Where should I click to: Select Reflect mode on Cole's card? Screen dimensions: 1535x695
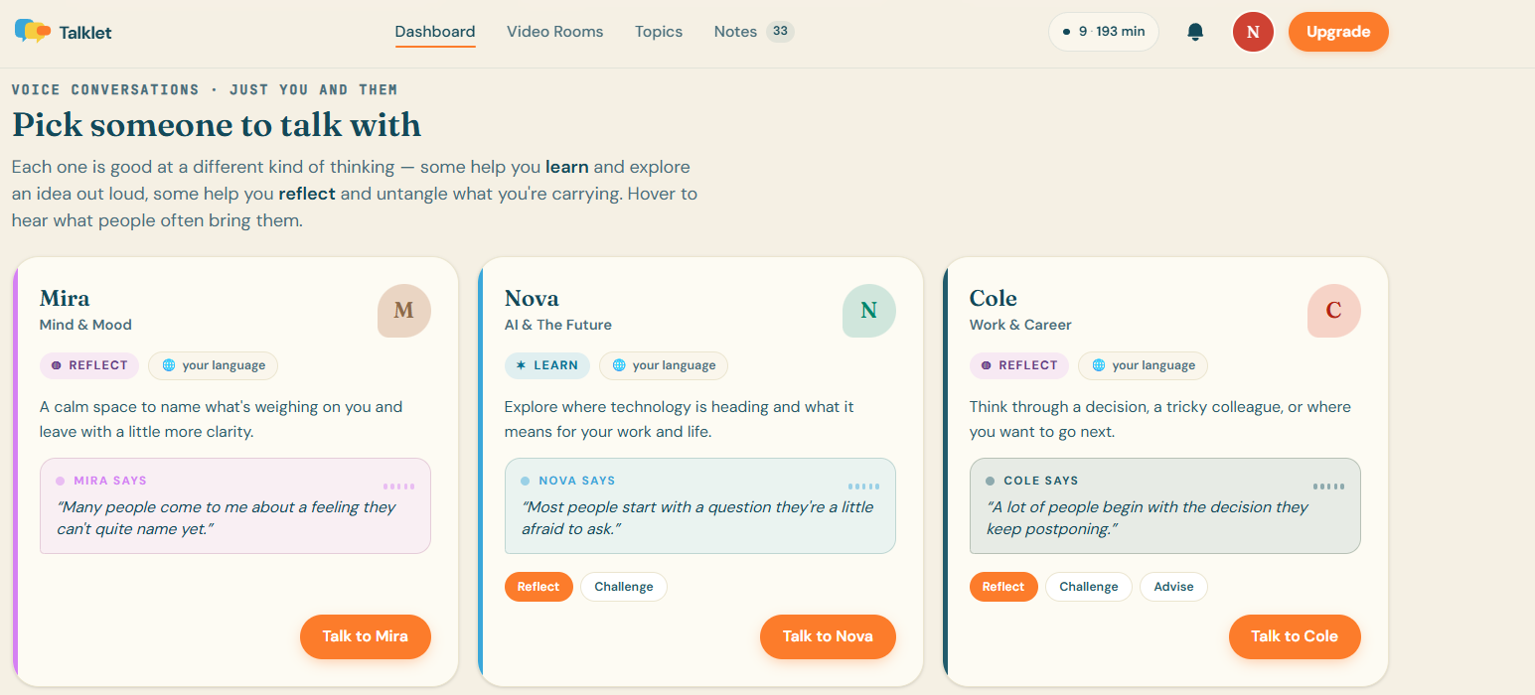pos(1003,587)
